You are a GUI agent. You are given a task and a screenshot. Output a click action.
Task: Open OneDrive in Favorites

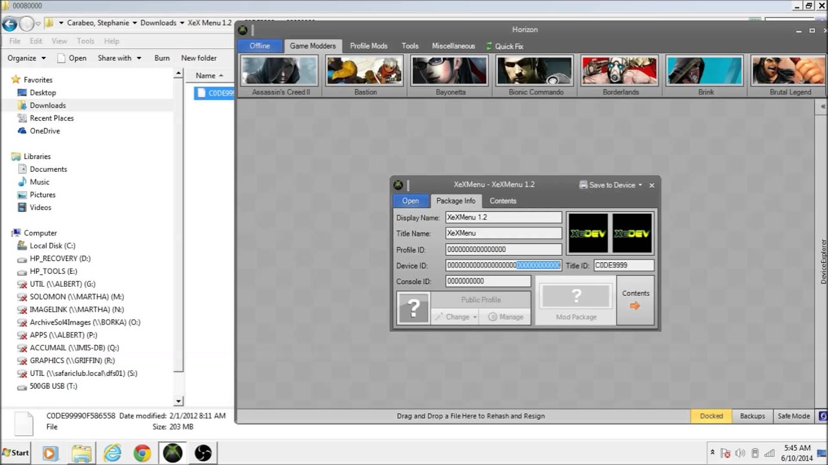pyautogui.click(x=45, y=130)
